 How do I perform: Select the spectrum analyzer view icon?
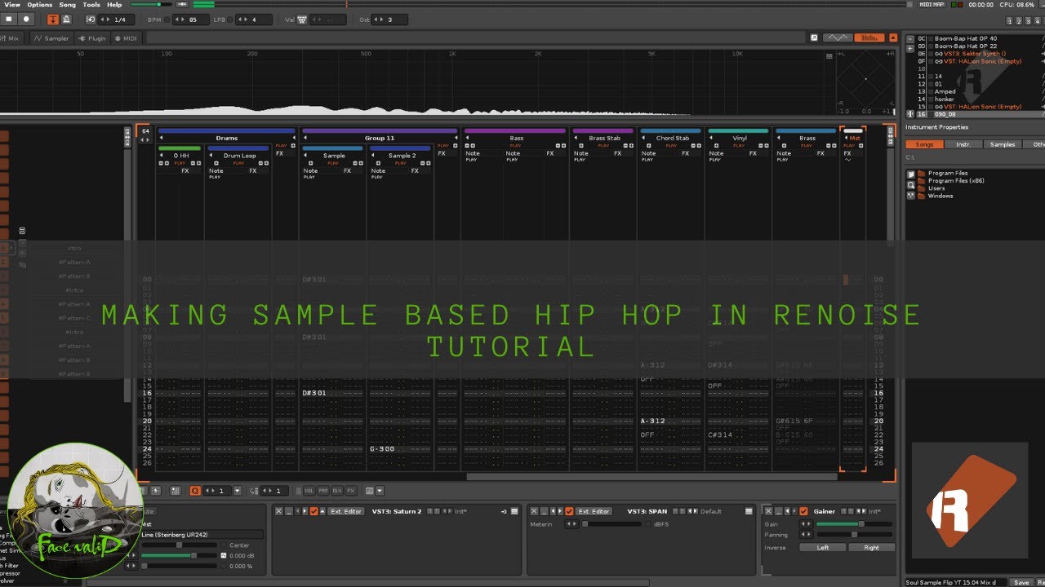click(870, 38)
